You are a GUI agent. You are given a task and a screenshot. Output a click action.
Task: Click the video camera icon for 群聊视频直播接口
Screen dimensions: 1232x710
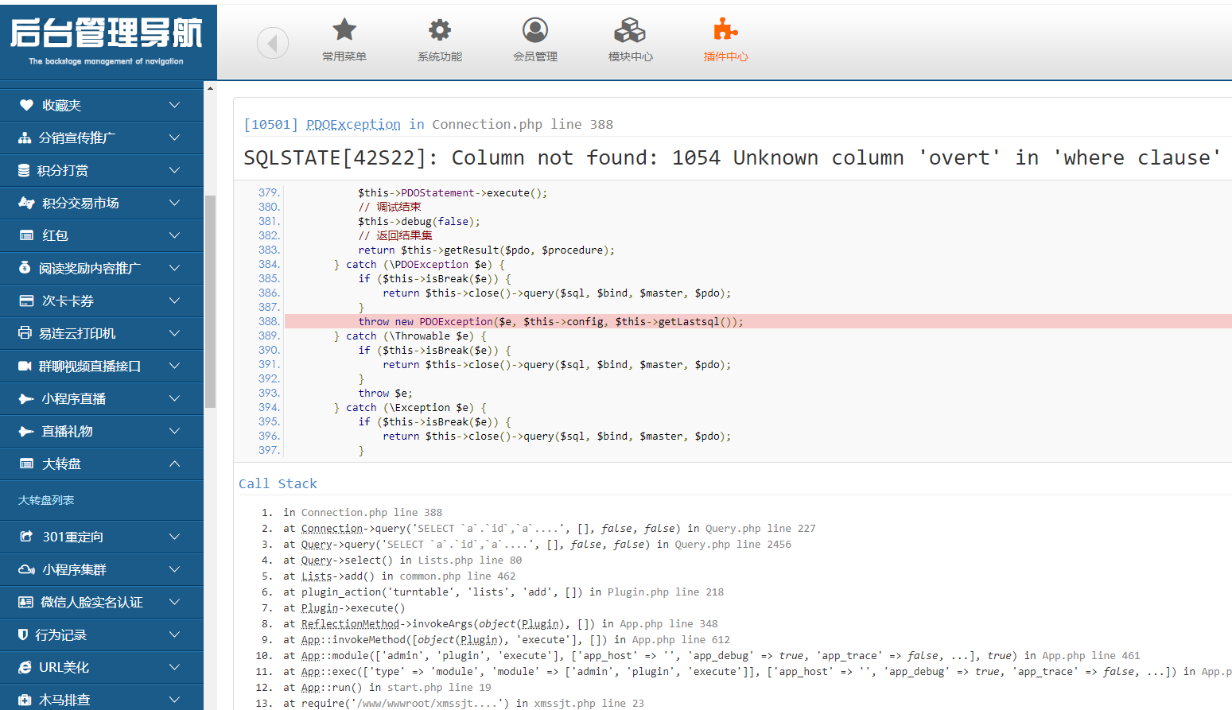25,366
